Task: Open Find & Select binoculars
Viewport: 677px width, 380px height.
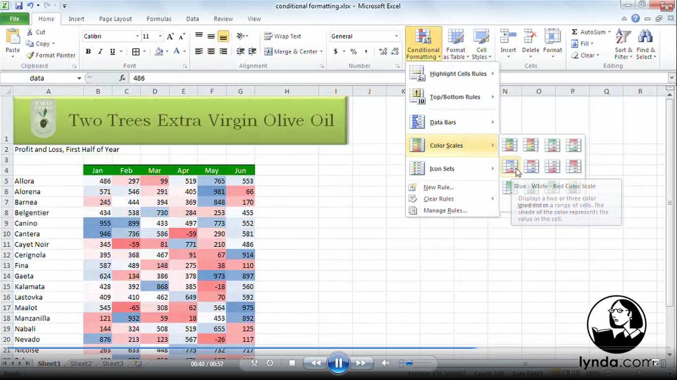Action: 646,44
